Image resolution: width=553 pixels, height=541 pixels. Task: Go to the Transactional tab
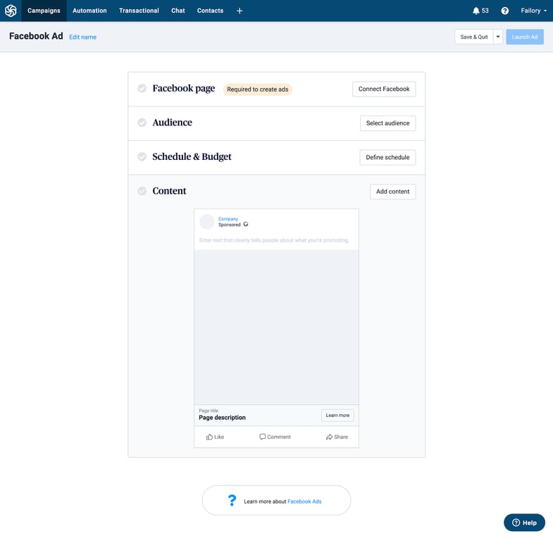139,11
